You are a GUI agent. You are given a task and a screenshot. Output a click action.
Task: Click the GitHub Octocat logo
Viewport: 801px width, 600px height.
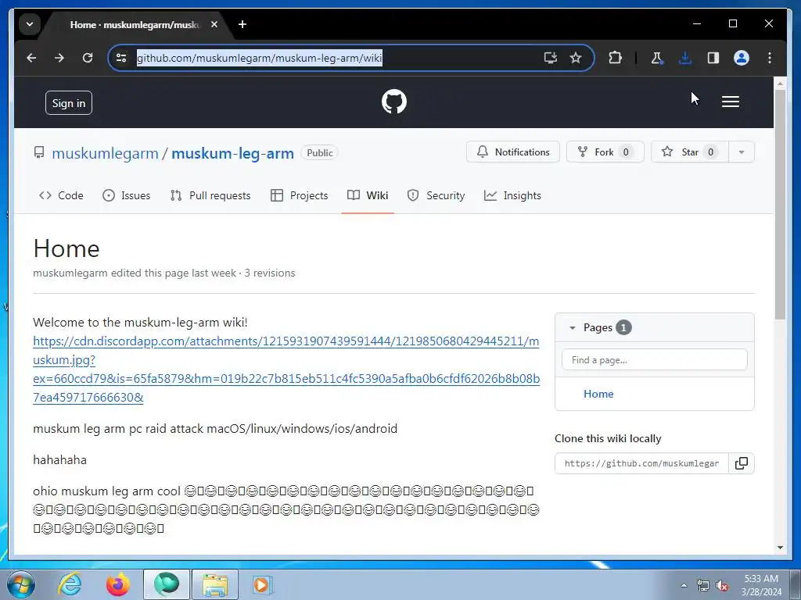[x=394, y=102]
